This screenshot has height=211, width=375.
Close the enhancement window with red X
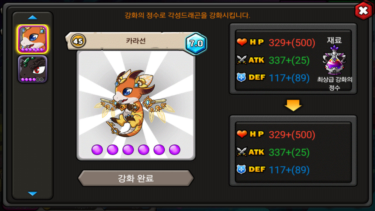click(x=363, y=11)
